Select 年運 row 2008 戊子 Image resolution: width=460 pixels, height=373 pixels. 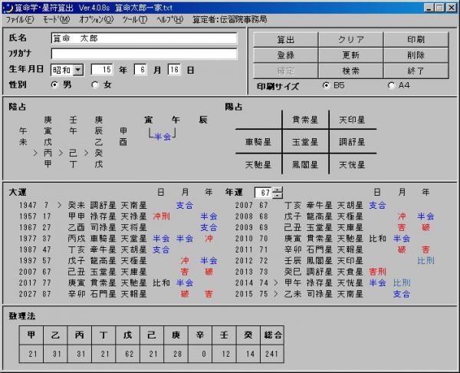pos(335,216)
